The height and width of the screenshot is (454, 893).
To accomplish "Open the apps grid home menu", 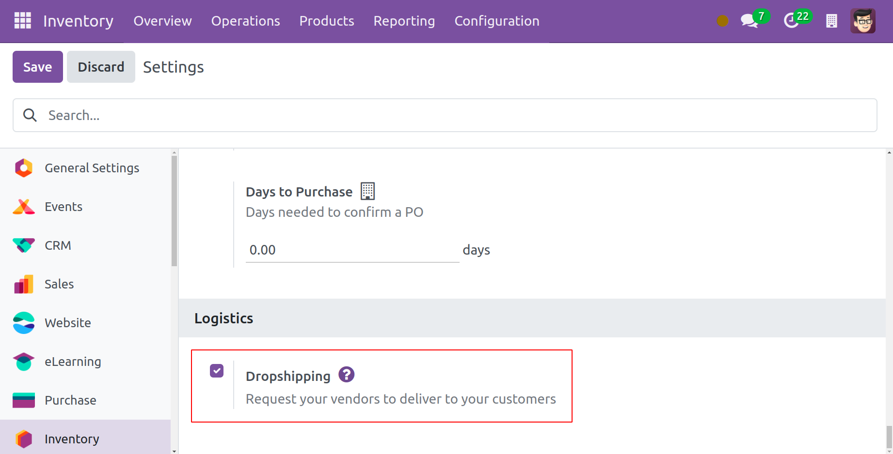I will [22, 21].
